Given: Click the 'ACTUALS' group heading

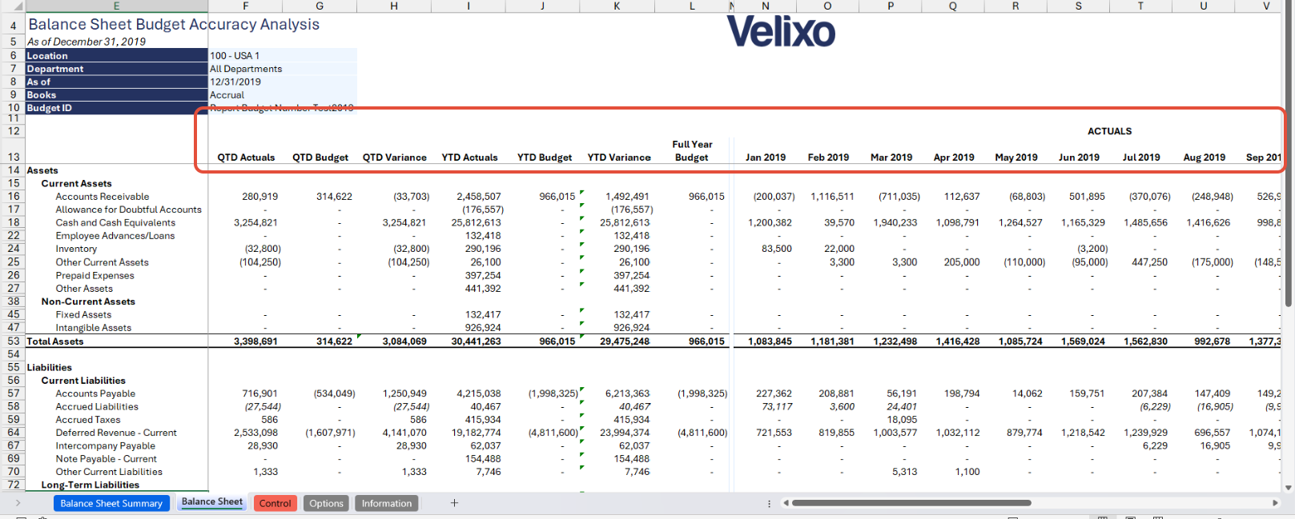Looking at the screenshot, I should pos(1109,131).
